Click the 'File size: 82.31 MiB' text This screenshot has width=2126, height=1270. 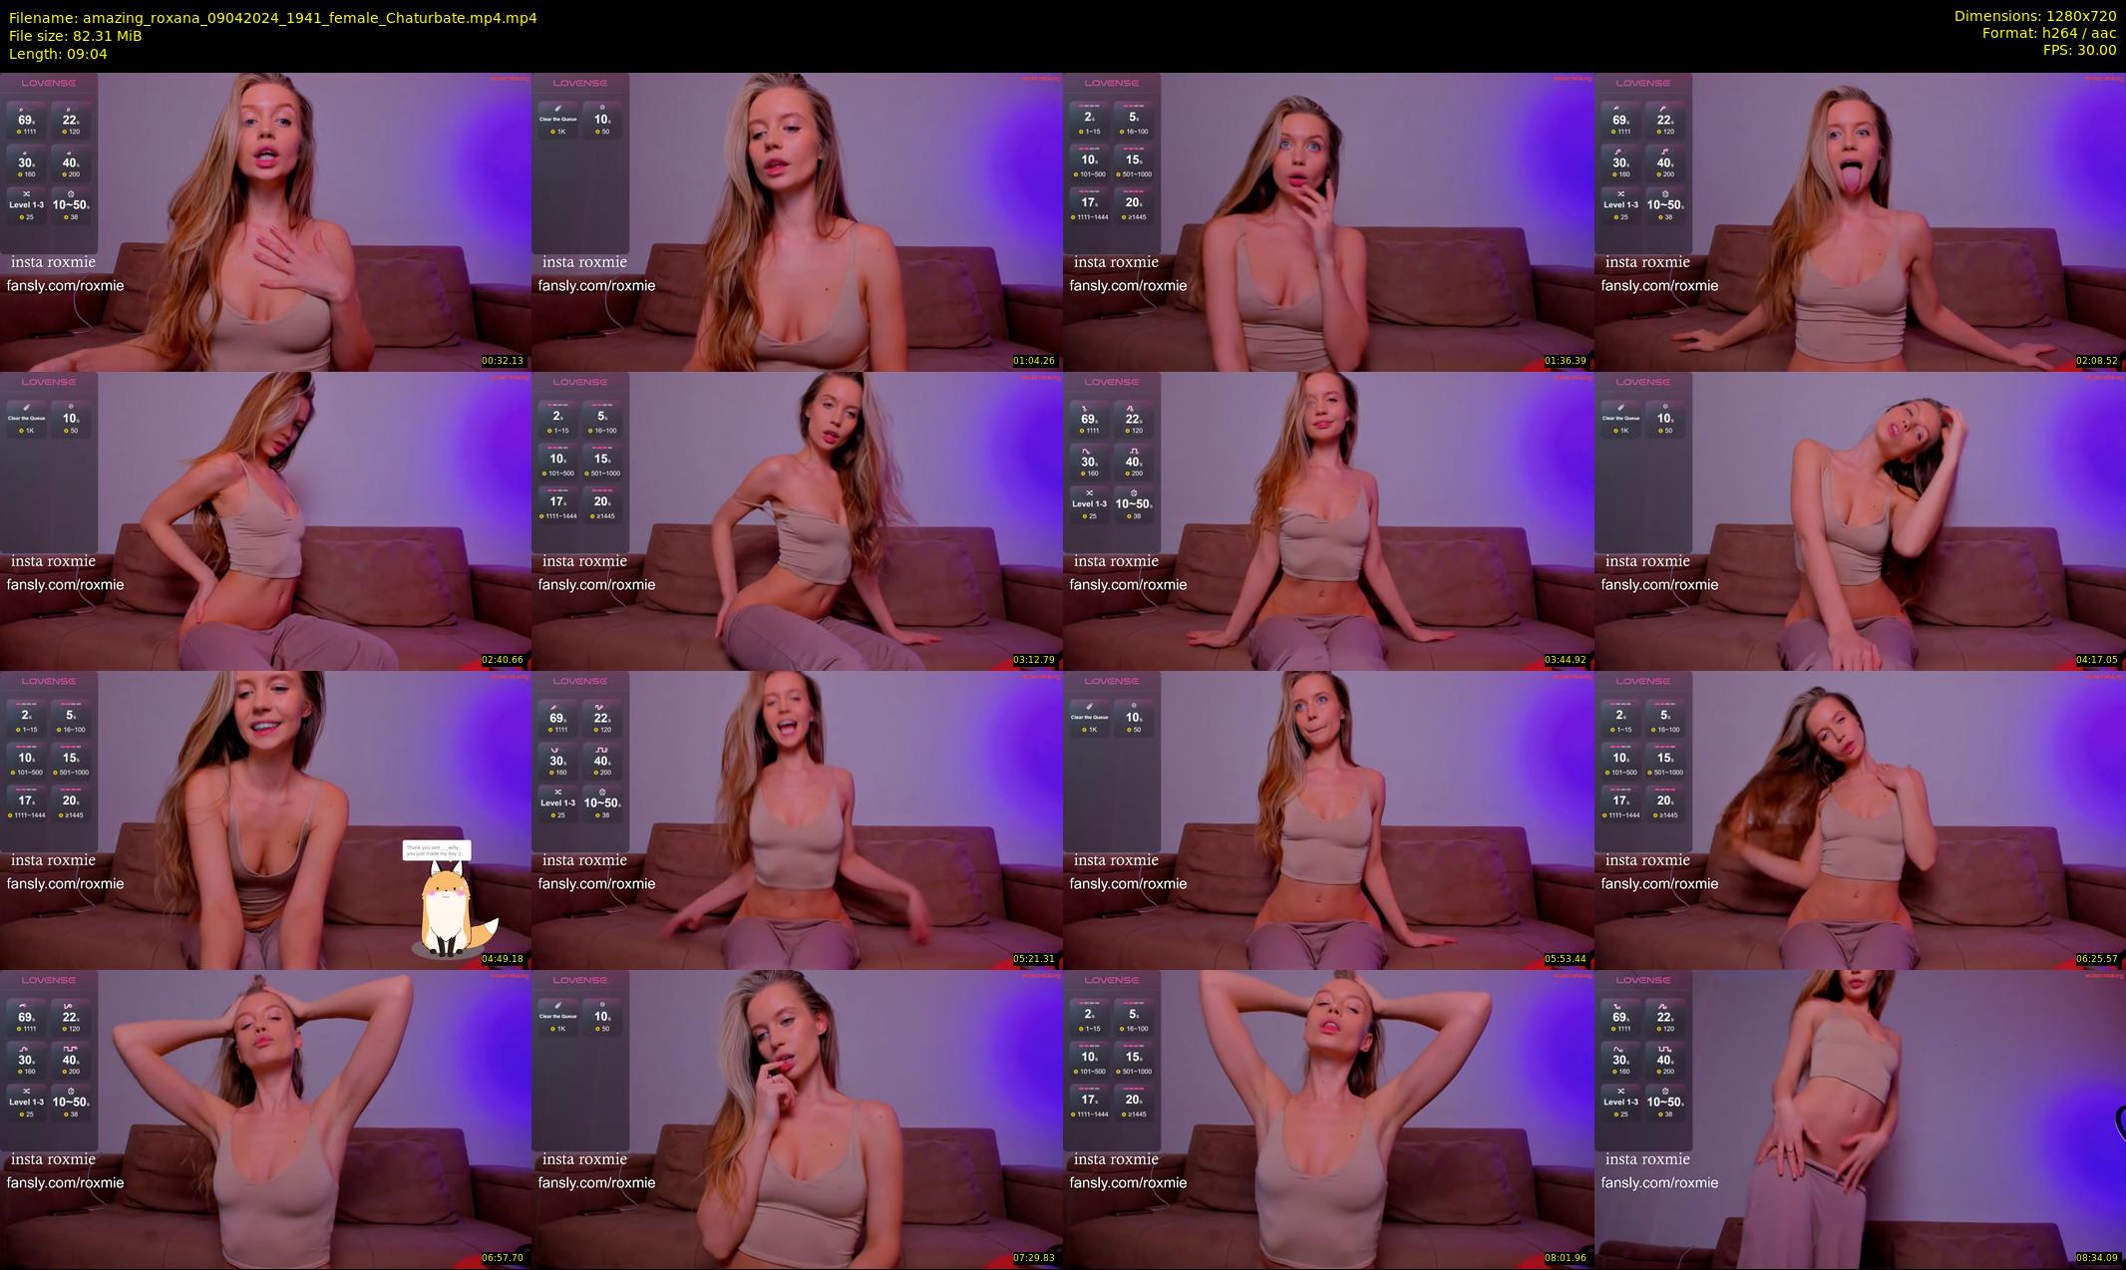tap(75, 36)
